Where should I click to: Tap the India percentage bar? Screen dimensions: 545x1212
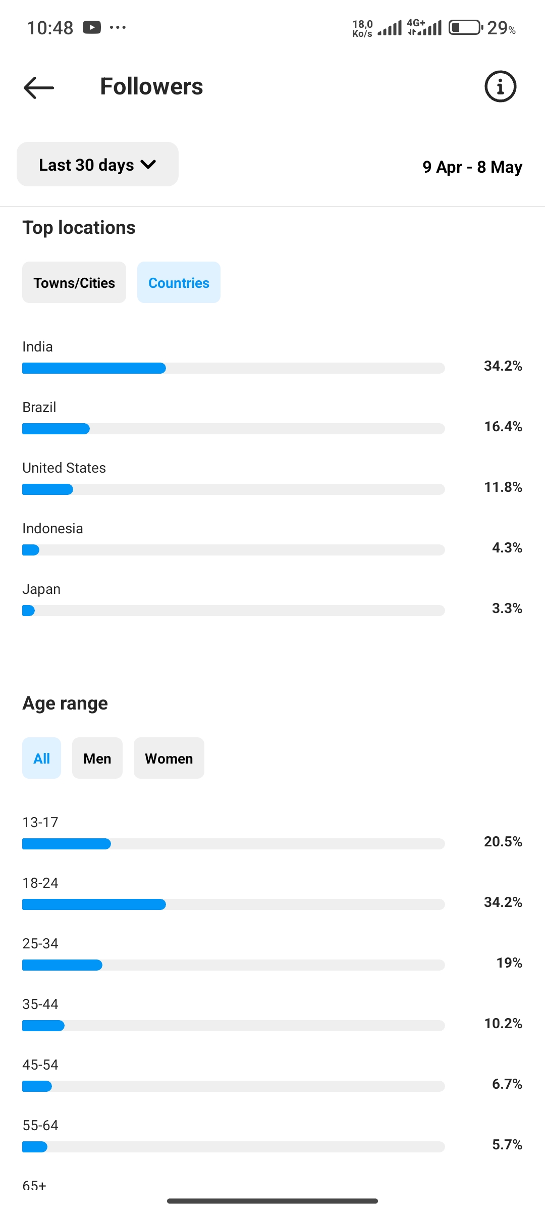click(233, 368)
